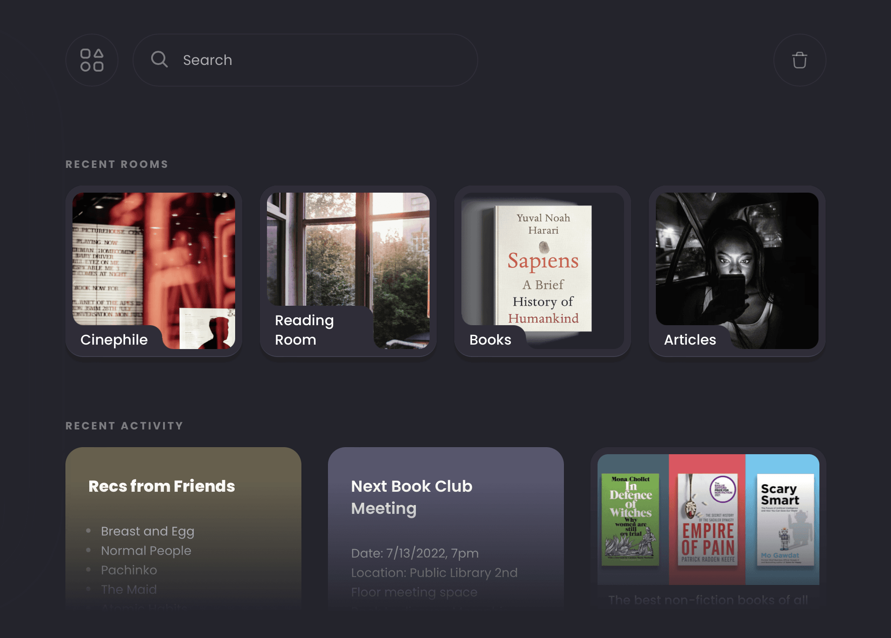This screenshot has height=638, width=891.
Task: Click the Recent Activity section heading
Action: [x=124, y=426]
